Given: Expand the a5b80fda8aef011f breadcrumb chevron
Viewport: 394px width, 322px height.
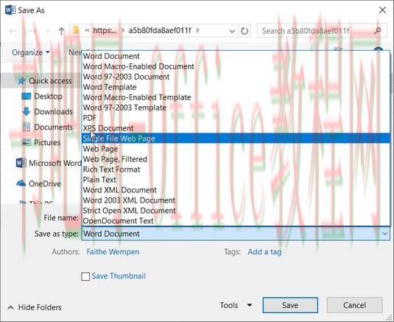Looking at the screenshot, I should click(x=198, y=30).
